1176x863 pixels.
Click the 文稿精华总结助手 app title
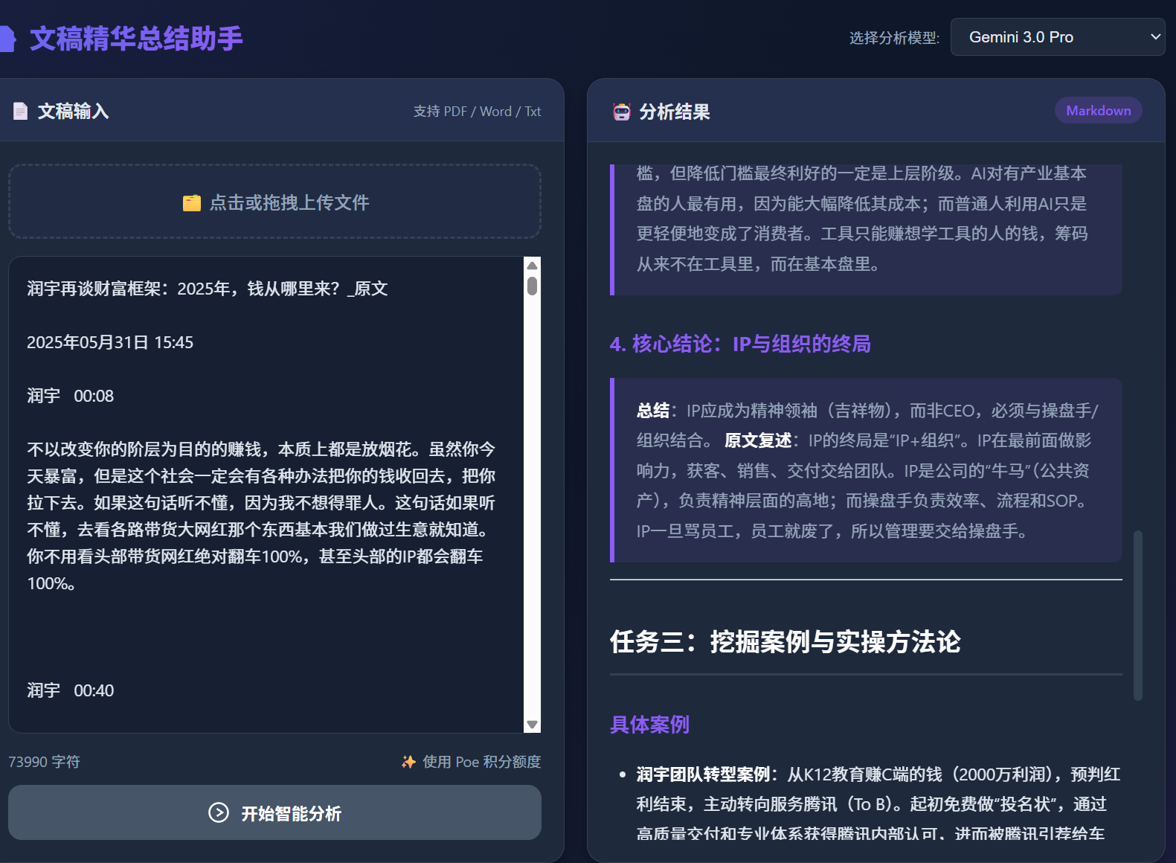click(136, 39)
